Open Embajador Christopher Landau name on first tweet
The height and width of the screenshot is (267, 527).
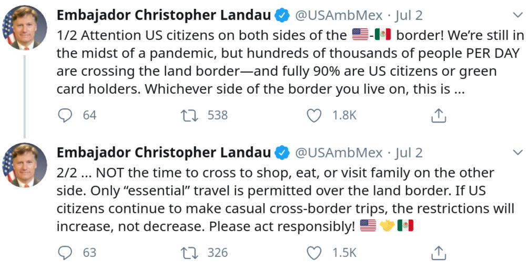pyautogui.click(x=164, y=15)
